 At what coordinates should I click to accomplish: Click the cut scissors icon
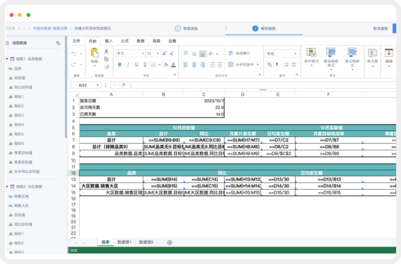pyautogui.click(x=106, y=51)
